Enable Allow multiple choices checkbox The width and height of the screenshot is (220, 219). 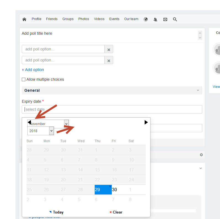[x=24, y=80]
